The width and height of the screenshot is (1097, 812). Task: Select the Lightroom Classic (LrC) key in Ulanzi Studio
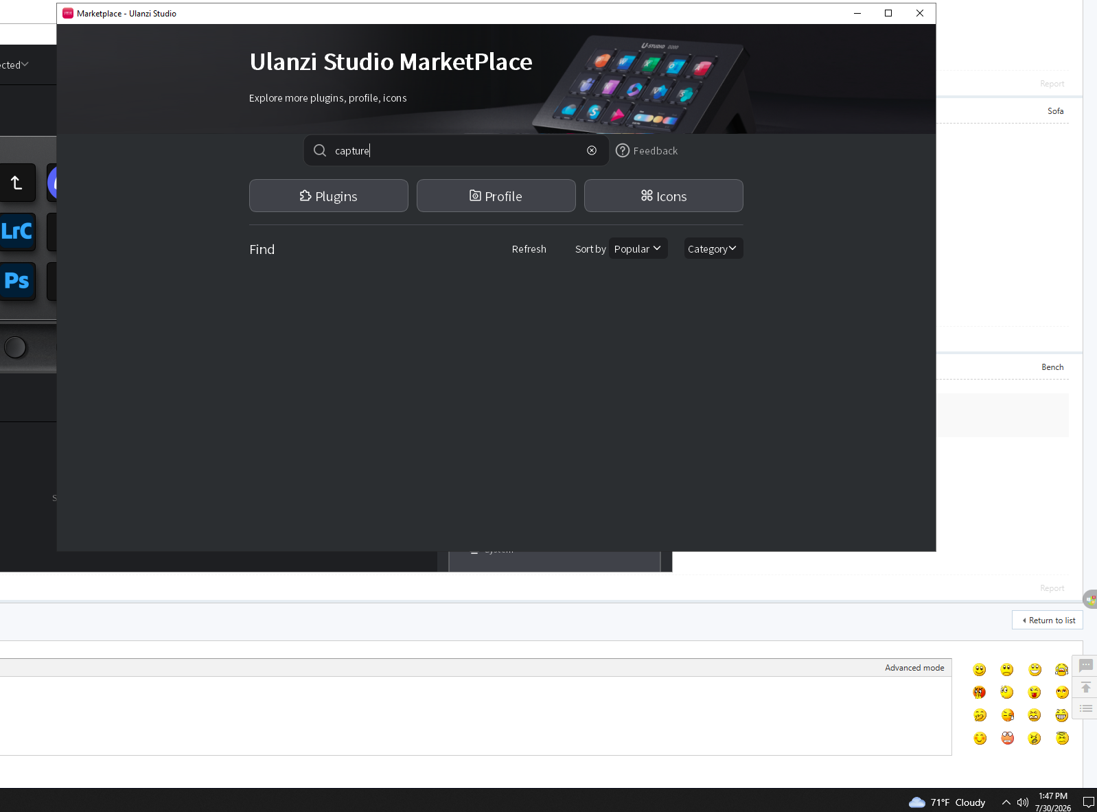(x=17, y=231)
